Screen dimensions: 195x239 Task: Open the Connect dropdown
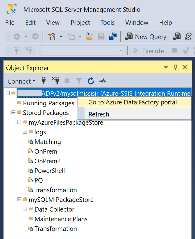(21, 81)
